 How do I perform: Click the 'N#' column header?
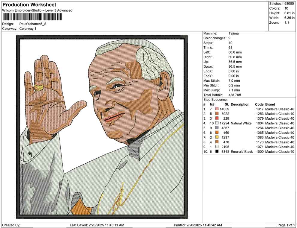(212, 104)
